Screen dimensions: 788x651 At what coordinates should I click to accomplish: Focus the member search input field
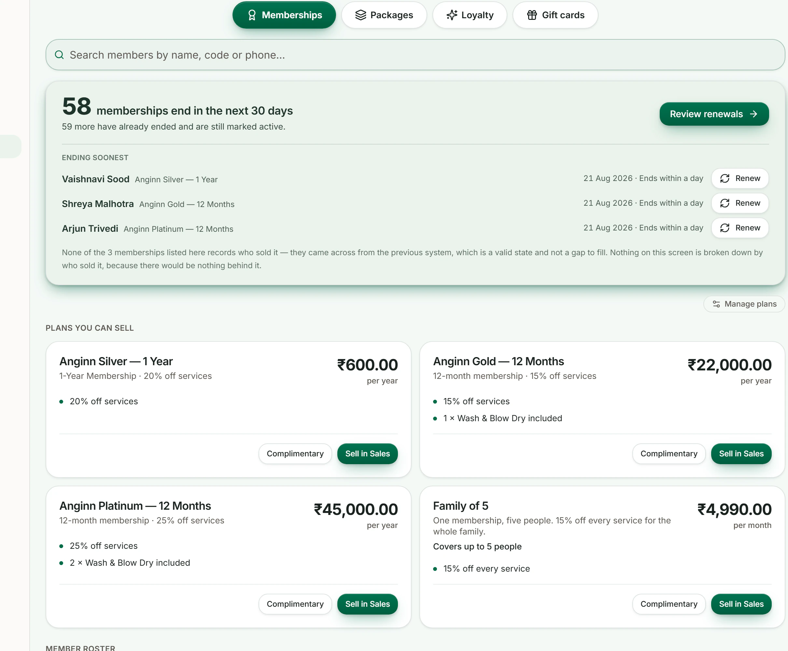[415, 55]
